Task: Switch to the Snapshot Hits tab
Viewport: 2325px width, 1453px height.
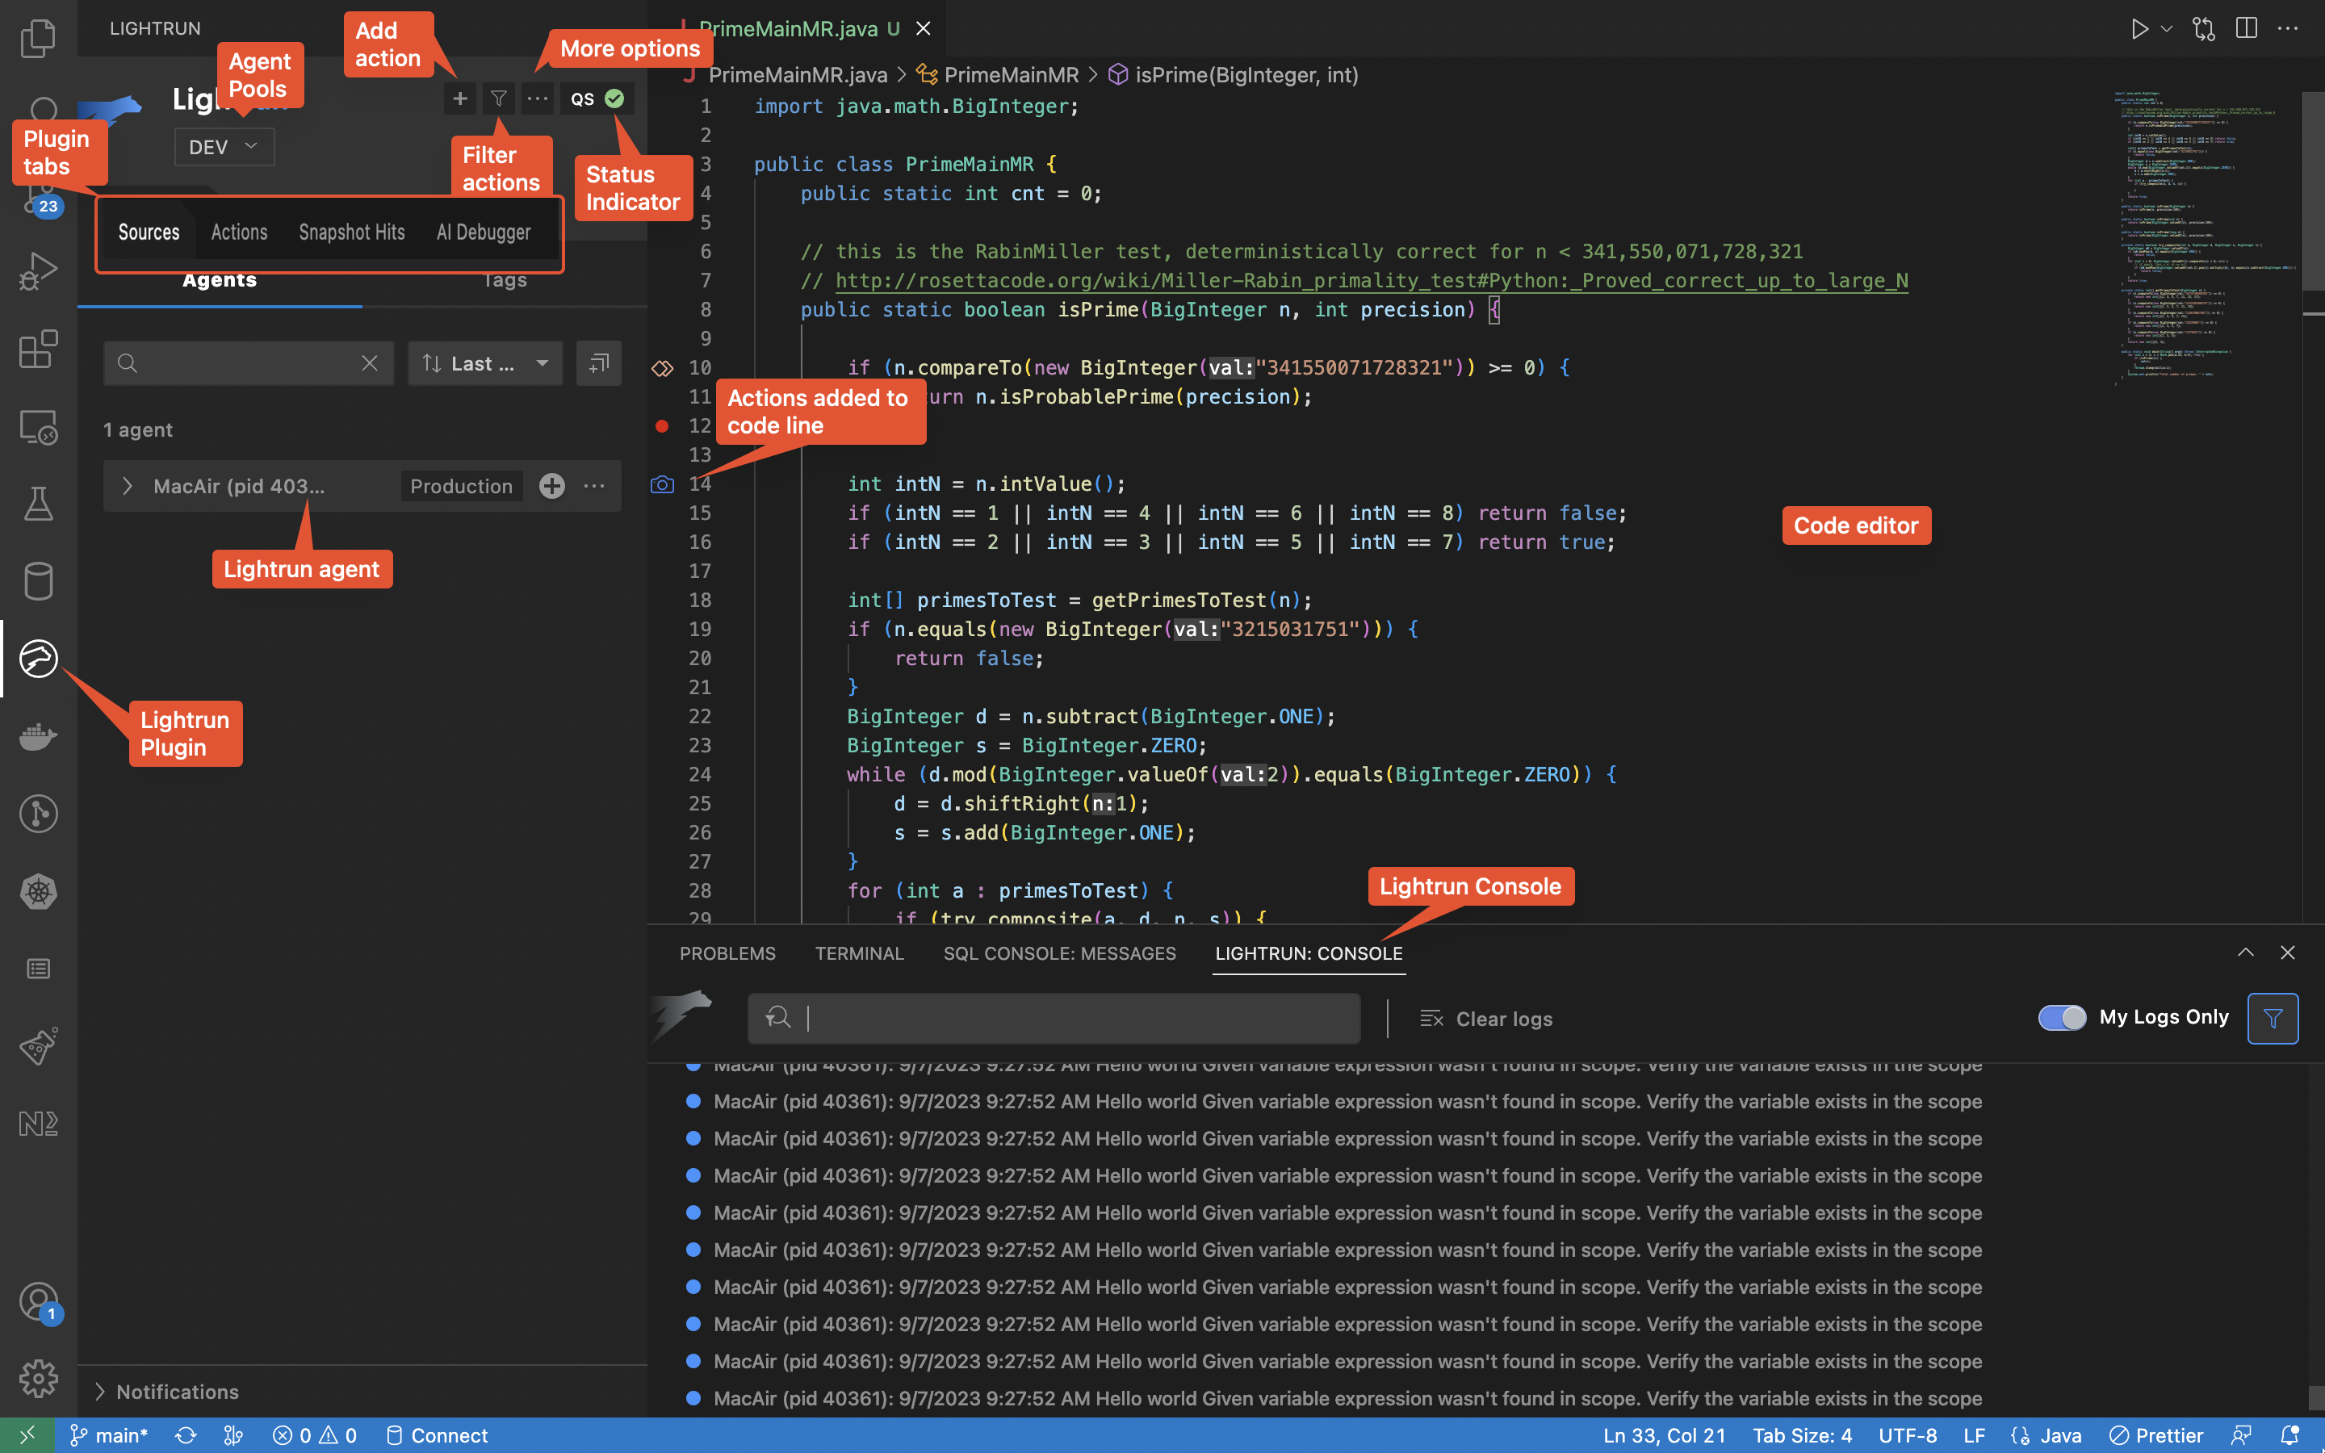Action: point(352,232)
